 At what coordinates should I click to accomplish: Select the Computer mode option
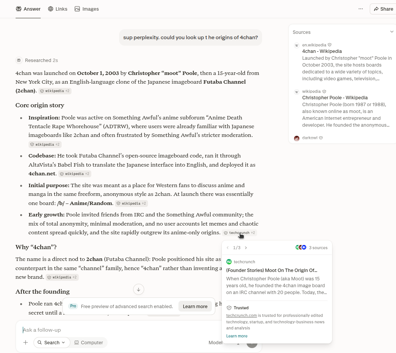pos(89,342)
